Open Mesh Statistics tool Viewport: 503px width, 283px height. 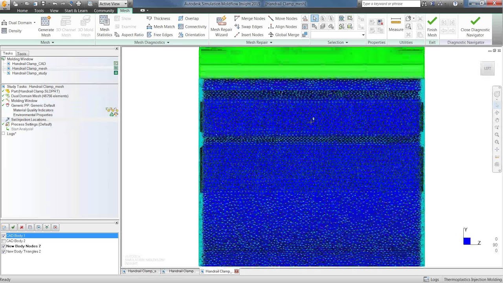[x=105, y=27]
